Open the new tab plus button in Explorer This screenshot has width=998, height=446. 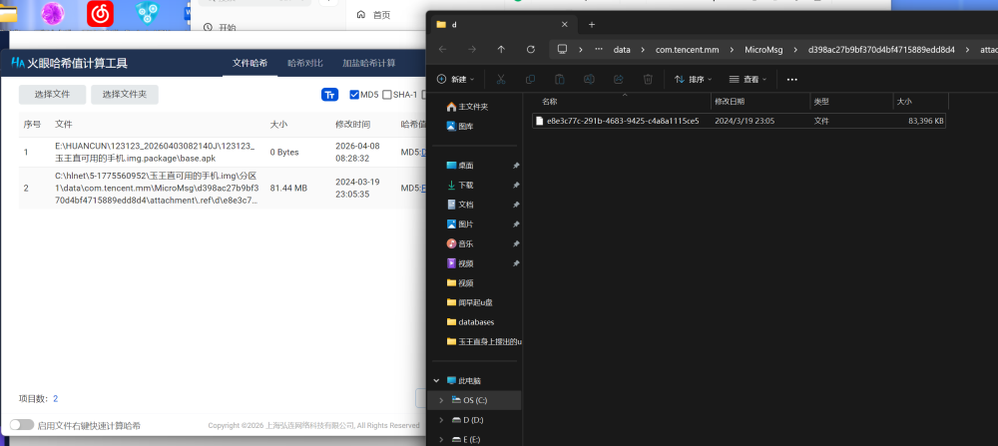pos(592,24)
